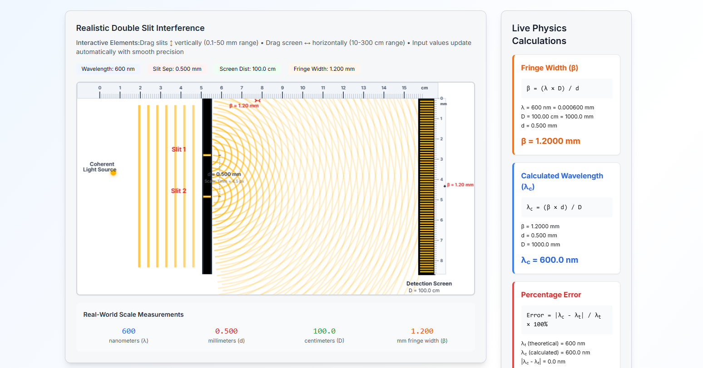Image resolution: width=703 pixels, height=368 pixels.
Task: Click the orange coherent light source dot
Action: click(114, 172)
